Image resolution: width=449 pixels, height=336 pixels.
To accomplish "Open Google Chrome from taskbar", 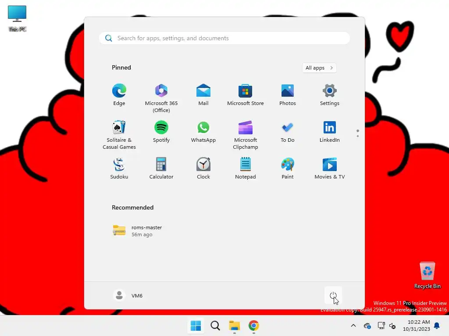I will (254, 325).
